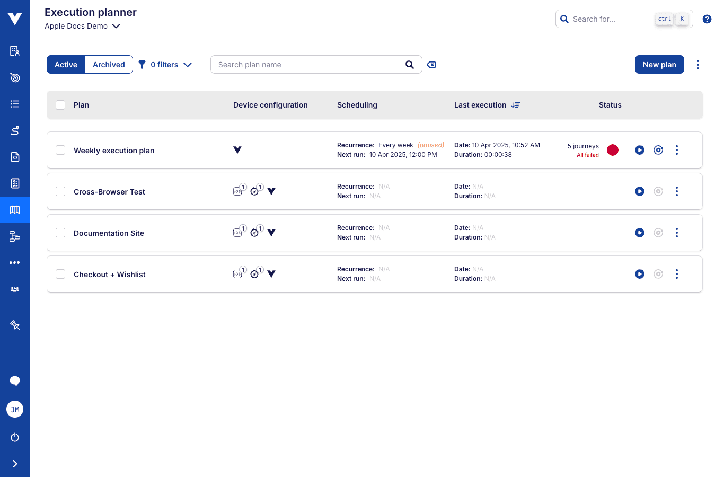The image size is (724, 477).
Task: Switch to the Archived tab
Action: point(108,64)
